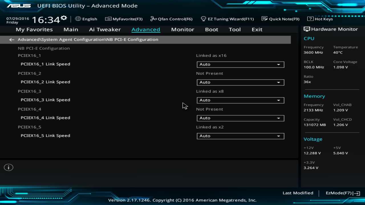View the Hot Keys help
Screen dimensions: 365x205
[x=321, y=19]
